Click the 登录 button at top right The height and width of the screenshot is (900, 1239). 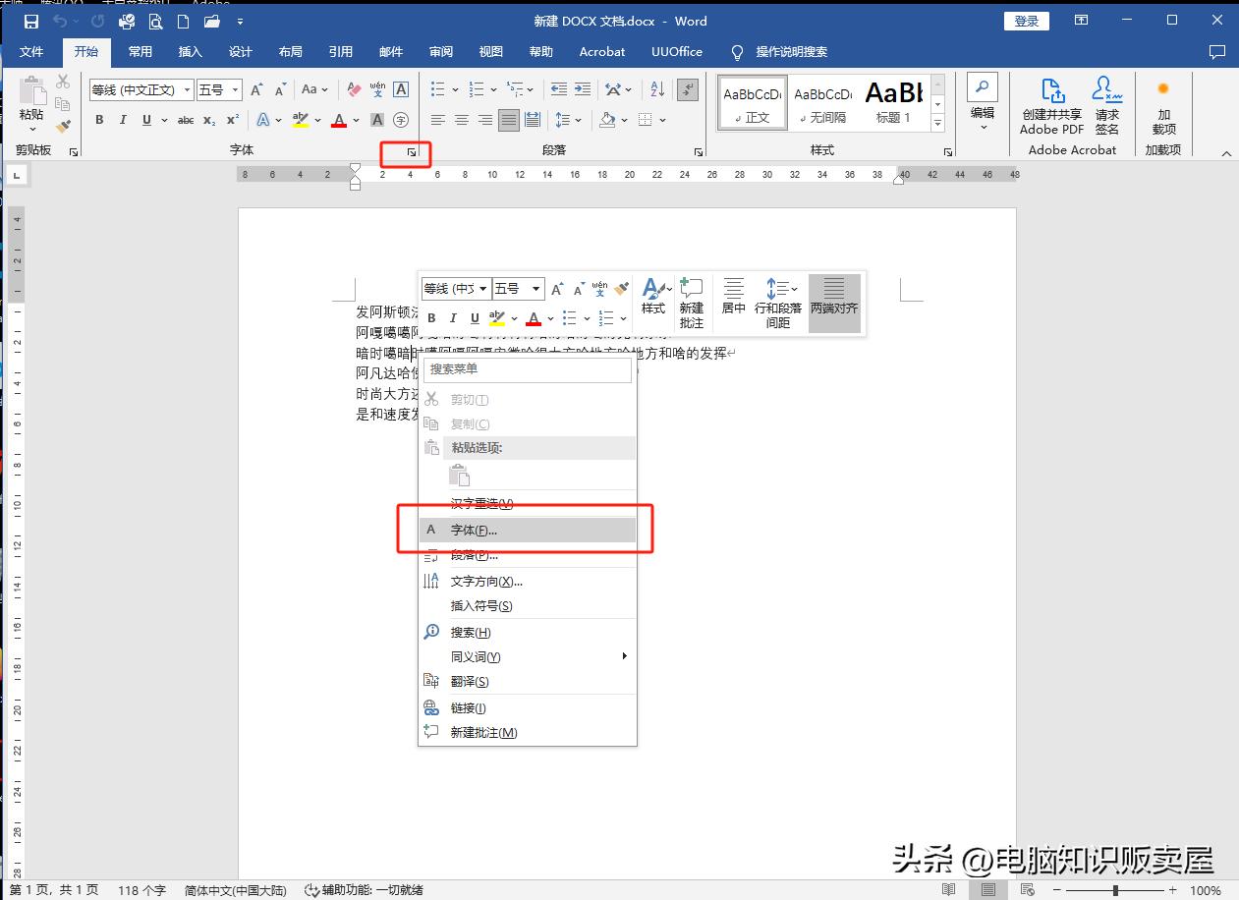pyautogui.click(x=1026, y=20)
